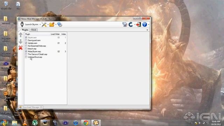Uncheck the Update.esm plugin checkbox
This screenshot has width=224, height=126.
click(26, 43)
